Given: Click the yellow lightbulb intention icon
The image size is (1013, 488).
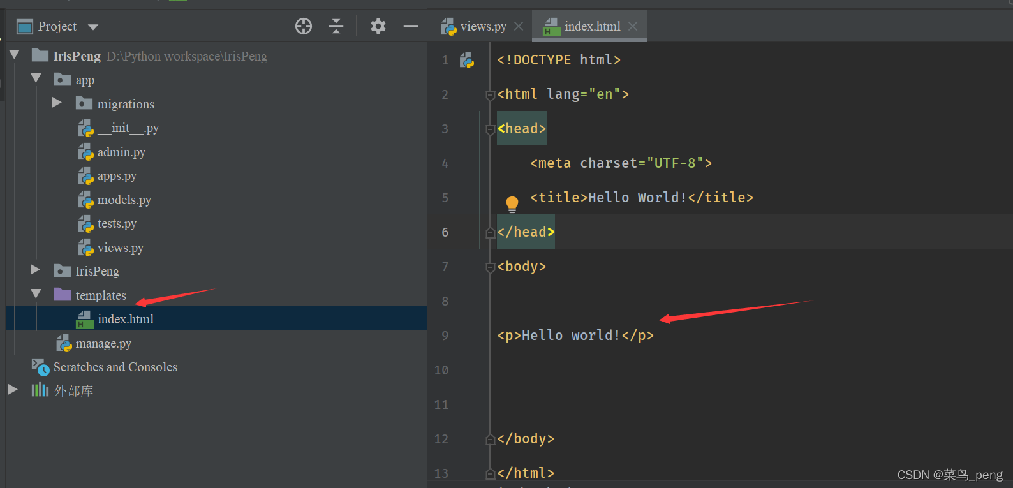Looking at the screenshot, I should pos(512,204).
